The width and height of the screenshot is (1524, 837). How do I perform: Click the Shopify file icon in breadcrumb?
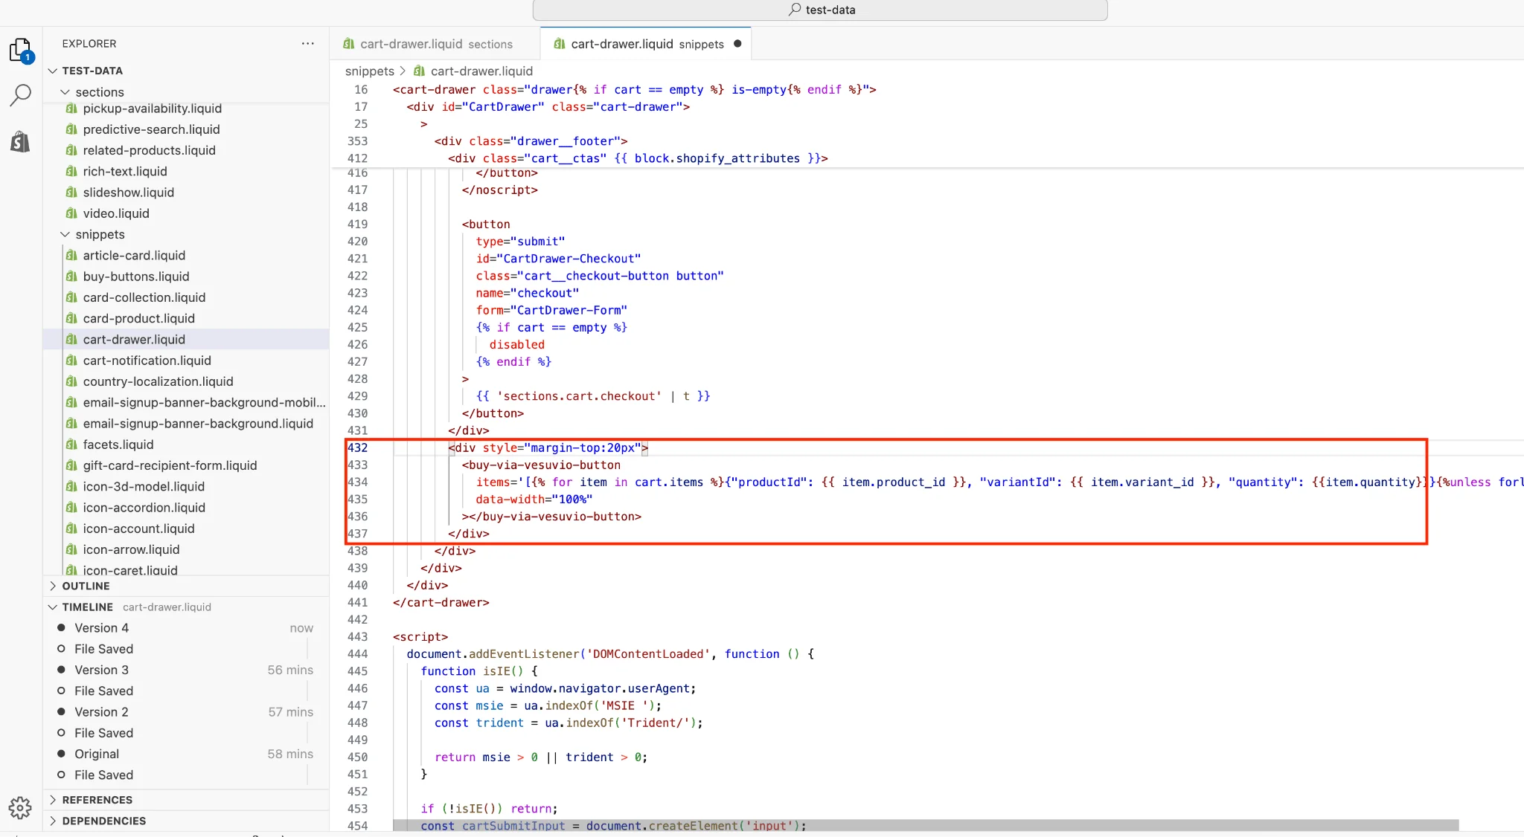coord(419,71)
